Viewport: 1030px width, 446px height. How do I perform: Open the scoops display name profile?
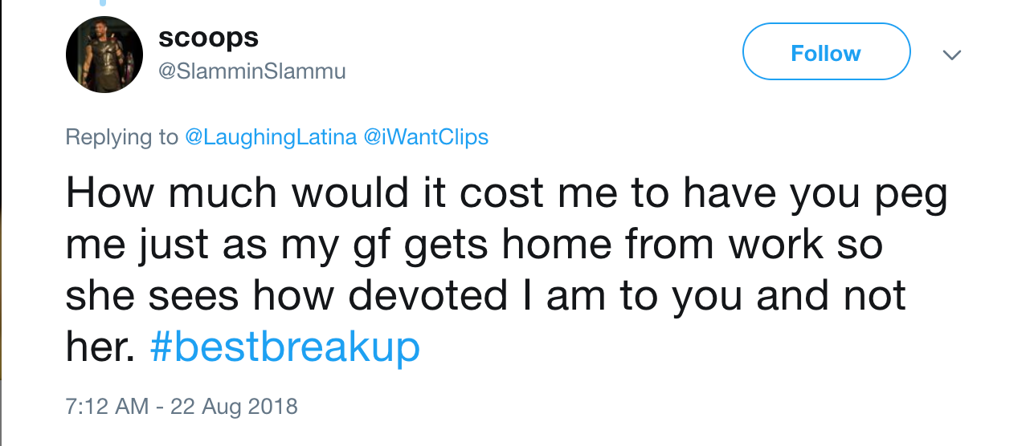208,38
